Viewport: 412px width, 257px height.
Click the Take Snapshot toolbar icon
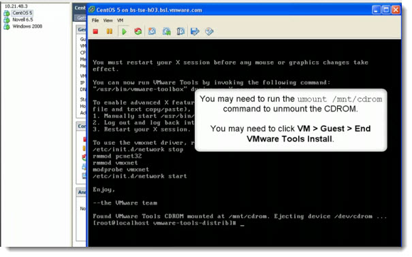[152, 31]
